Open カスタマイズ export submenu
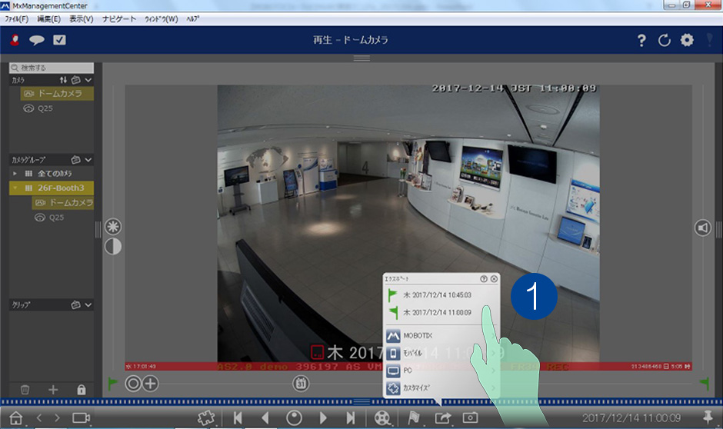The width and height of the screenshot is (723, 429). coord(441,388)
